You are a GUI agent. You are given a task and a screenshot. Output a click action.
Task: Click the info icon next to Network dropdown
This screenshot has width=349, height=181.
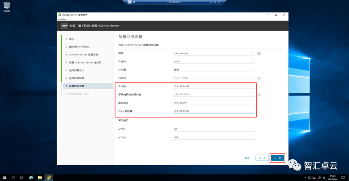pos(259,53)
